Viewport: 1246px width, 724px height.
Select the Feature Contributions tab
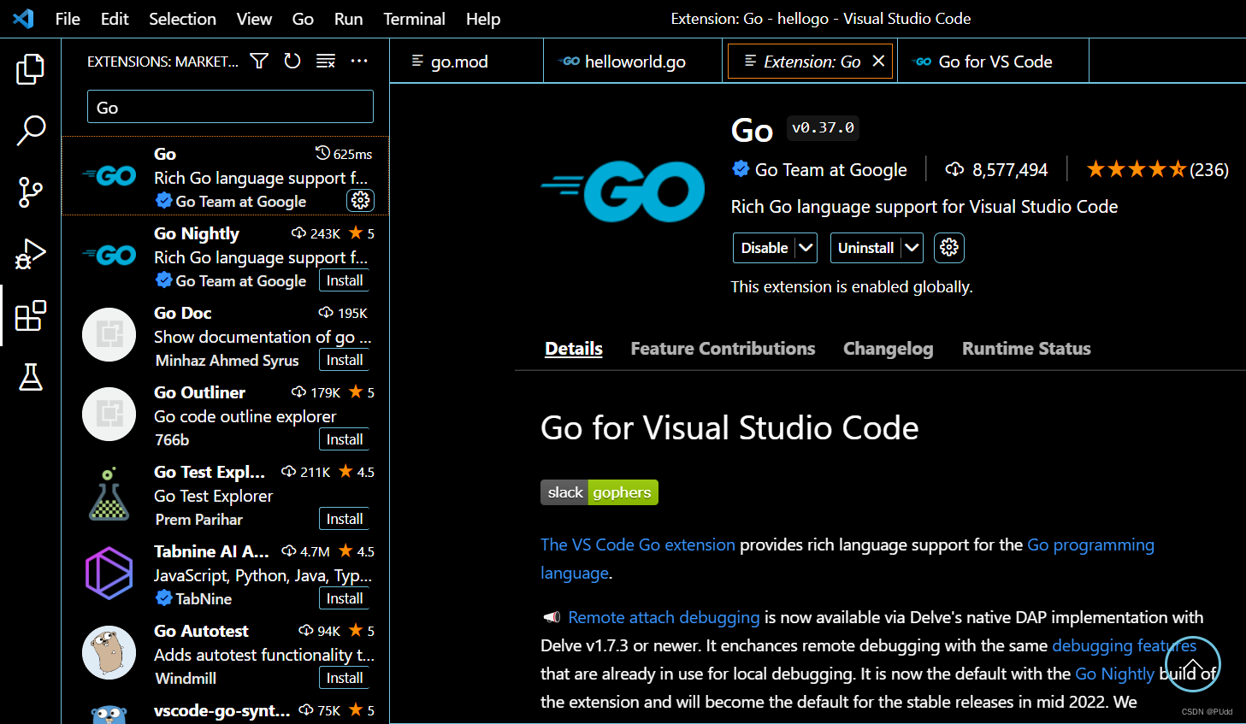click(723, 349)
